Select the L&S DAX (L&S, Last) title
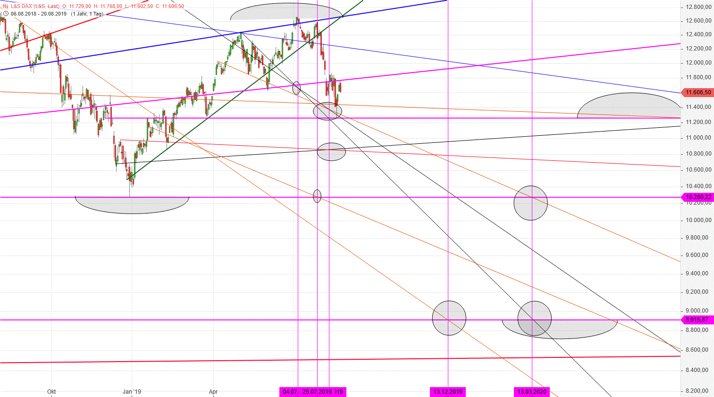 click(x=35, y=7)
